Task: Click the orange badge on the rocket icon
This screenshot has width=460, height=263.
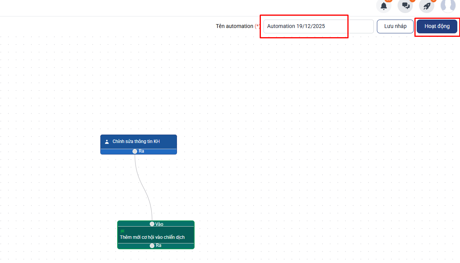Action: (434, 1)
